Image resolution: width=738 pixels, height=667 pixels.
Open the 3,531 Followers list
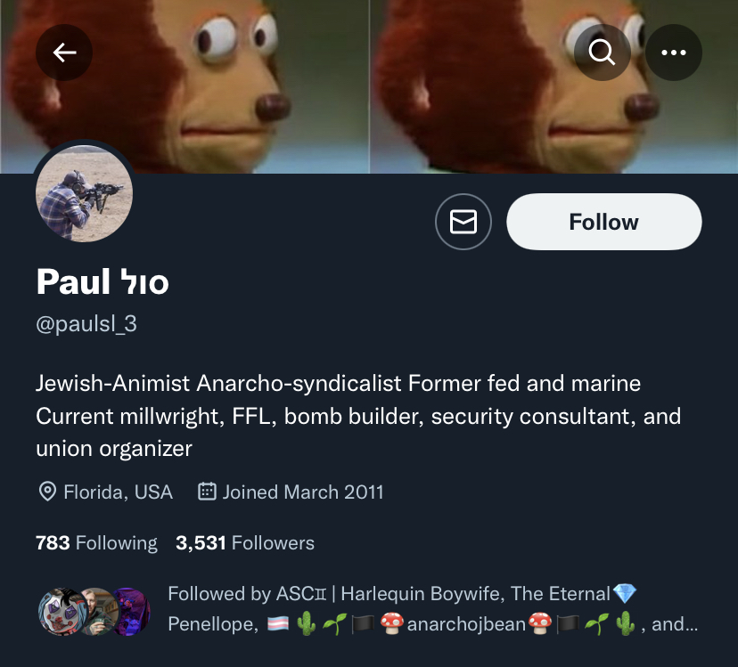tap(245, 543)
